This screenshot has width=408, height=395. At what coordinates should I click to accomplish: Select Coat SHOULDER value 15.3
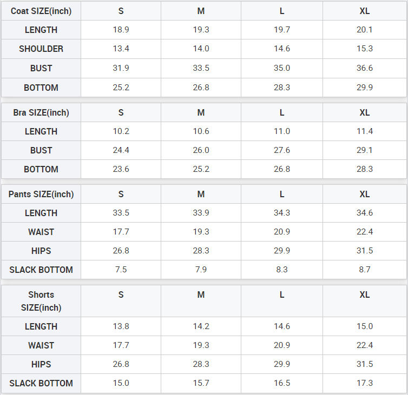coord(365,49)
